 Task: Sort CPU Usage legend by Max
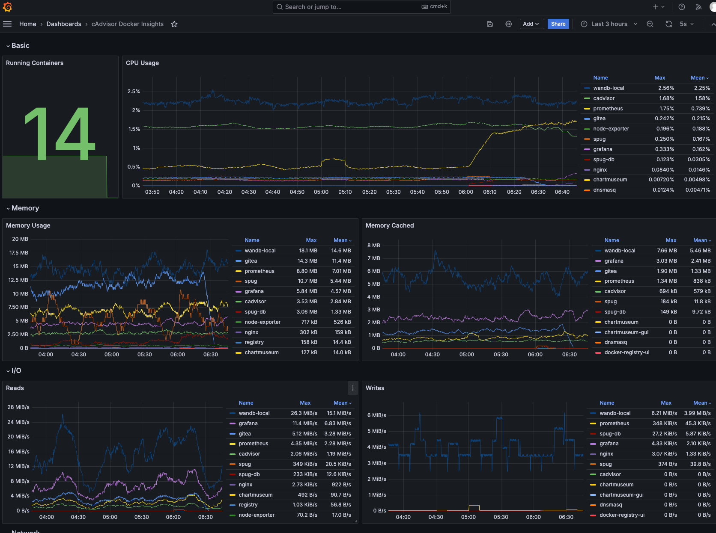click(x=659, y=78)
